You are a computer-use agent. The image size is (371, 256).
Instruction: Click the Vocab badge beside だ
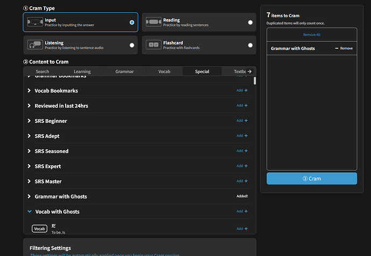pos(39,229)
